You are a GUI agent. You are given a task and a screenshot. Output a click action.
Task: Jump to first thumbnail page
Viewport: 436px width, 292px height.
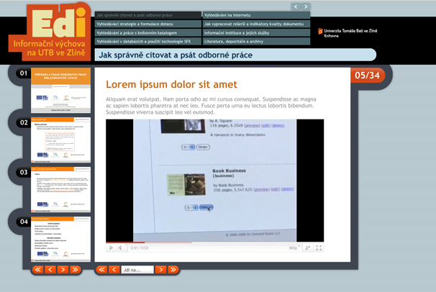37,270
